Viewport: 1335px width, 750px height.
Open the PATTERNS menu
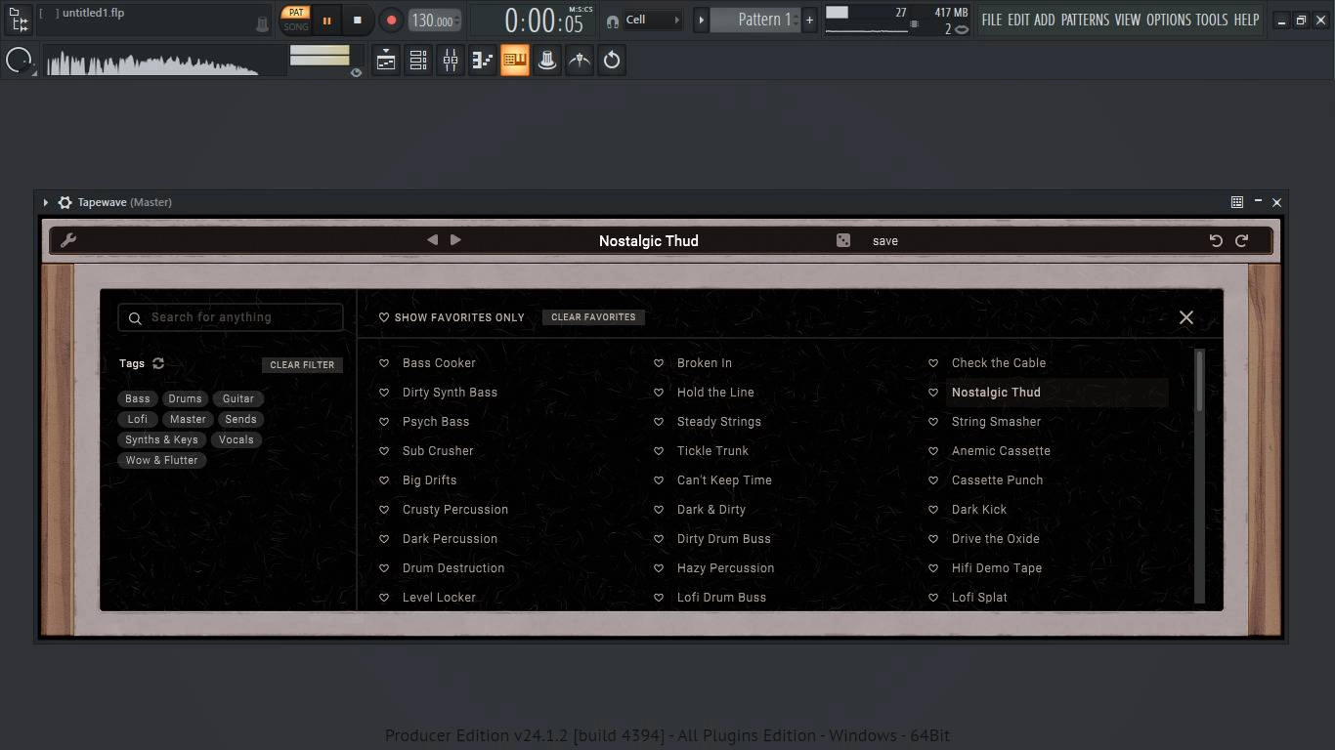coord(1085,20)
